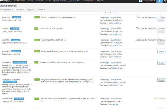167x109 pixels.
Task: Open the help question mark icon
Action: point(165,1)
